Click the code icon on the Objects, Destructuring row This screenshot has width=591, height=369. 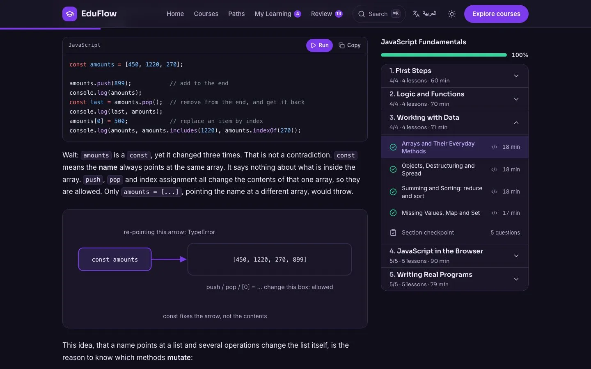[x=495, y=170]
